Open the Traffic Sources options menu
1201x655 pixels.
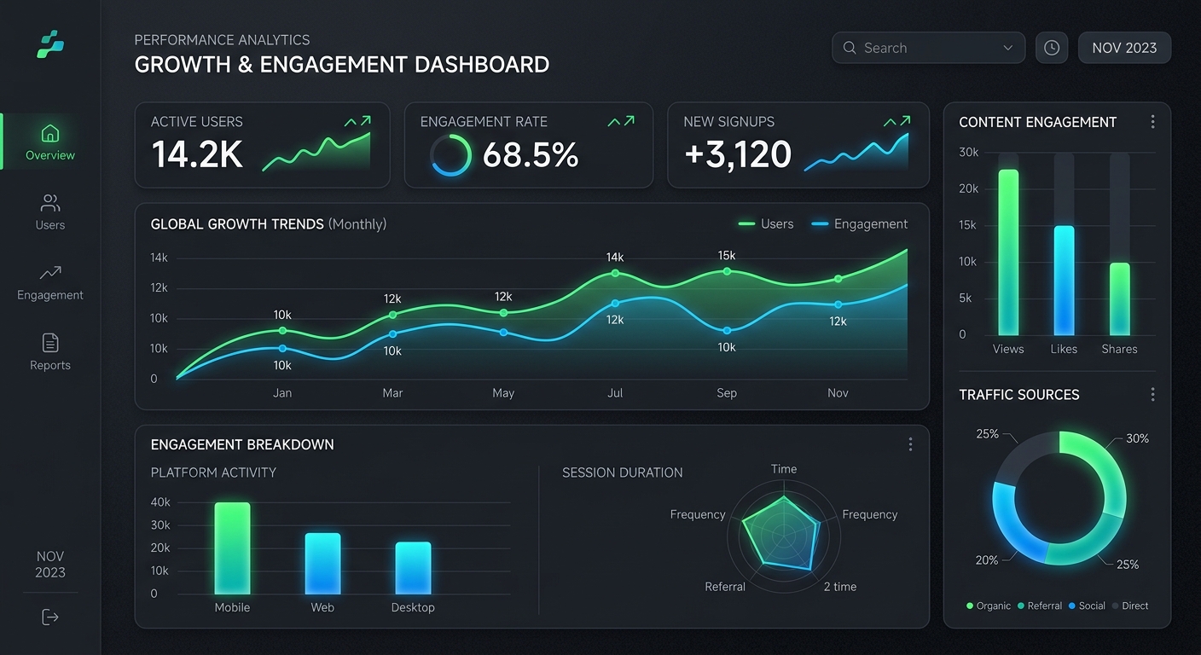coord(1152,394)
